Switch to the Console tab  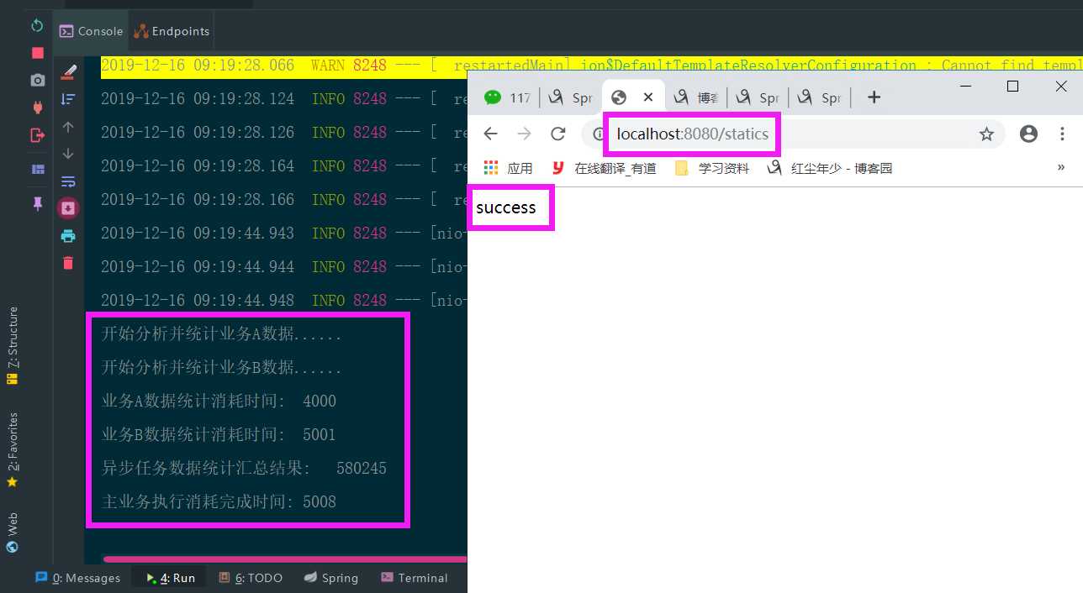91,31
